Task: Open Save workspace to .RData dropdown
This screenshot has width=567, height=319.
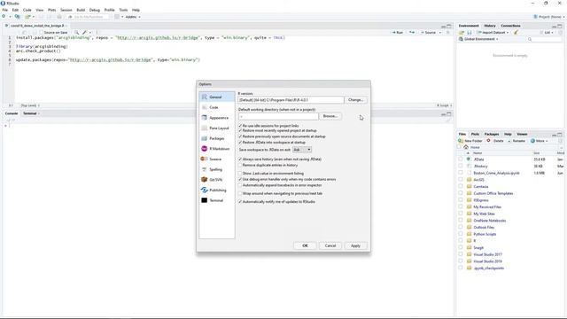Action: coord(301,150)
